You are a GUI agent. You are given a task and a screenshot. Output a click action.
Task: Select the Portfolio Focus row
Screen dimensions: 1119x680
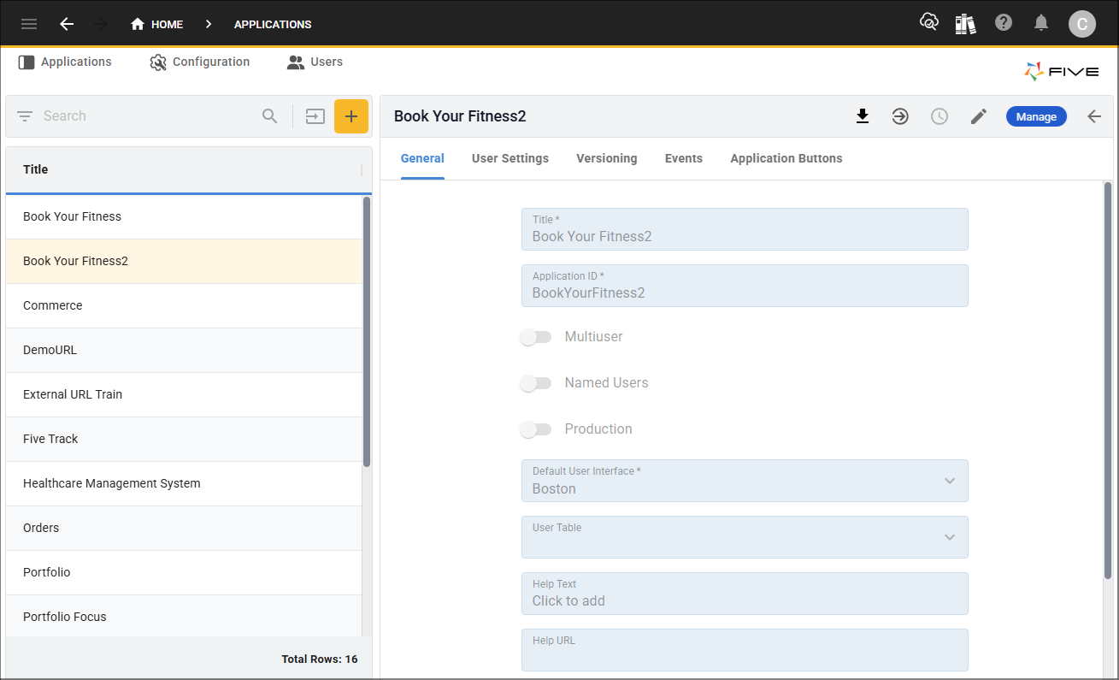tap(184, 616)
